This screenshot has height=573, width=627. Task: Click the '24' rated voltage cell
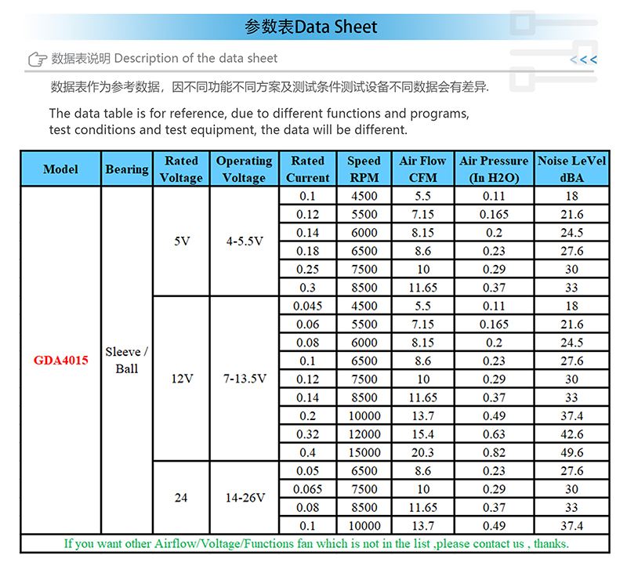point(181,498)
